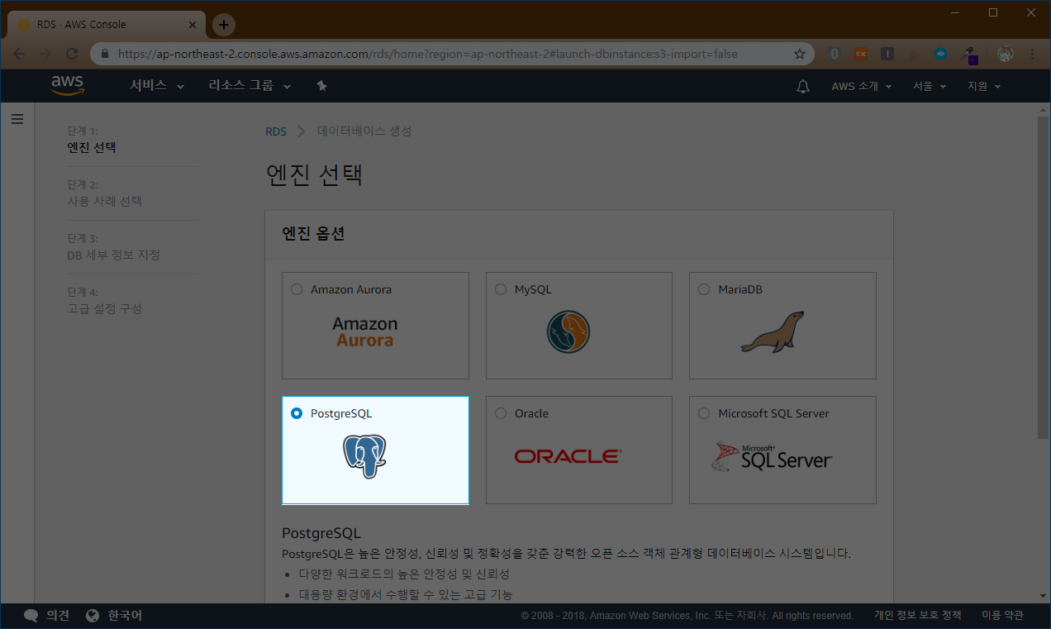Viewport: 1051px width, 629px height.
Task: Open a new browser tab
Action: coord(223,25)
